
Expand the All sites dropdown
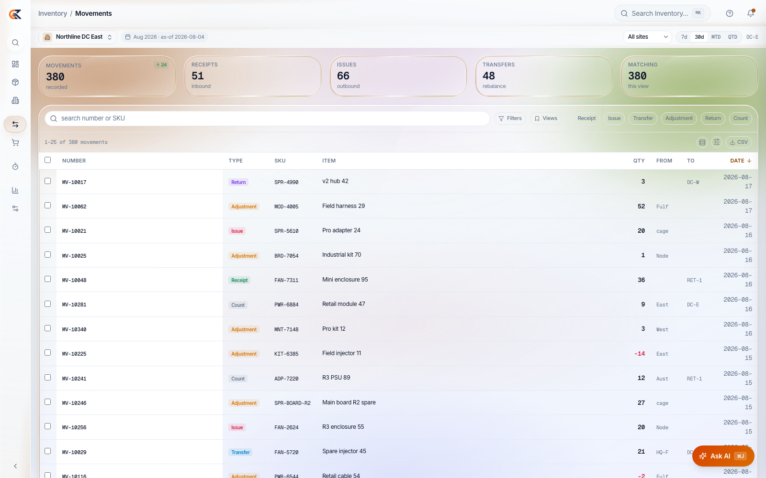(x=647, y=37)
